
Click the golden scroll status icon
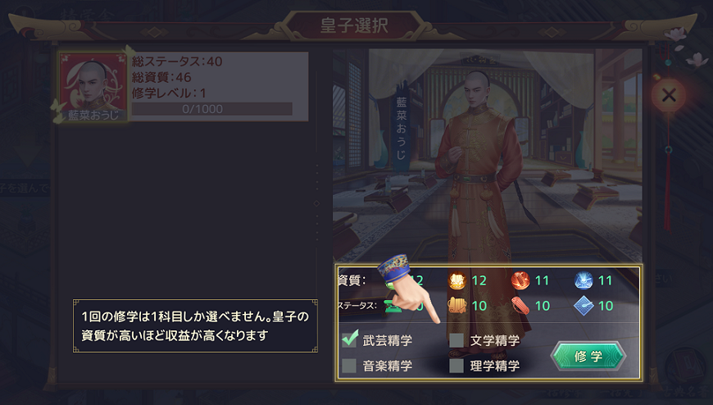tap(457, 306)
